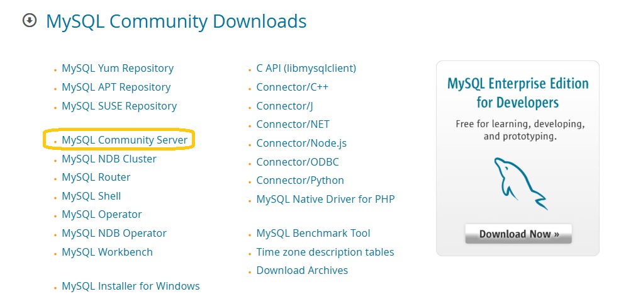The width and height of the screenshot is (626, 301).
Task: Click the MySQL dolphin logo in the banner
Action: pyautogui.click(x=520, y=184)
